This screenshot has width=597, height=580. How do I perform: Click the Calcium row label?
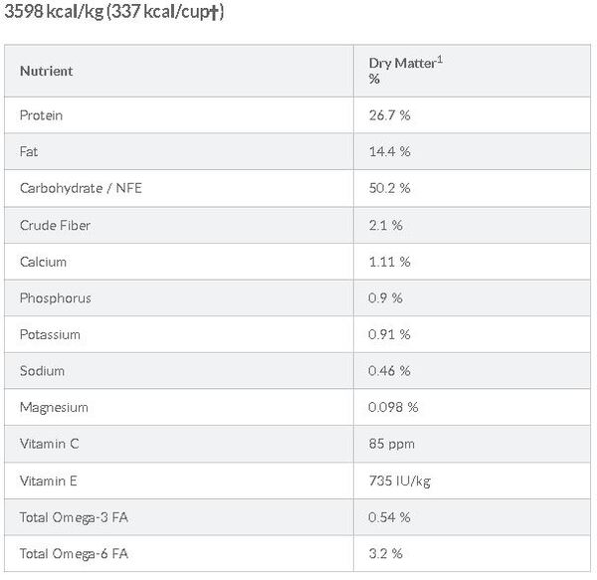click(43, 262)
